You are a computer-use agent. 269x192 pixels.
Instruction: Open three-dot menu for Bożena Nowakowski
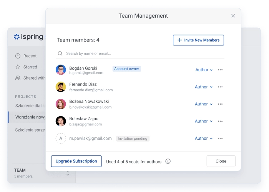point(220,104)
